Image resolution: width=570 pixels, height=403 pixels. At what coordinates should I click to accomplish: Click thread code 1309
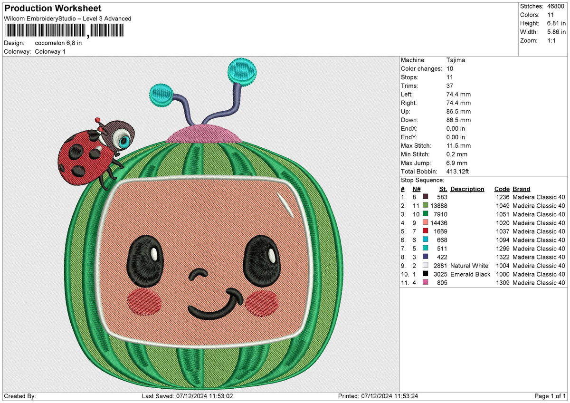[x=502, y=282]
